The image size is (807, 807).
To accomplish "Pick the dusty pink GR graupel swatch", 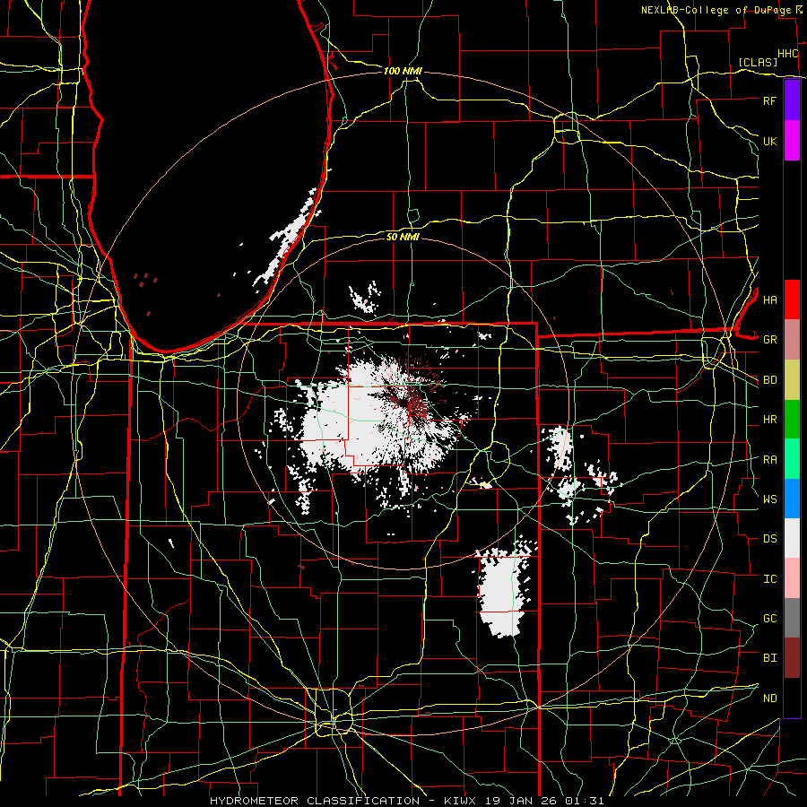I will tap(792, 339).
